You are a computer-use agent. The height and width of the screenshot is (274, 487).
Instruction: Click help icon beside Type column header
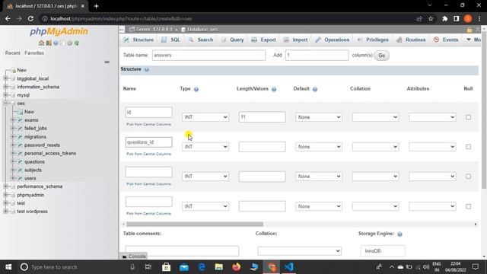tap(196, 90)
